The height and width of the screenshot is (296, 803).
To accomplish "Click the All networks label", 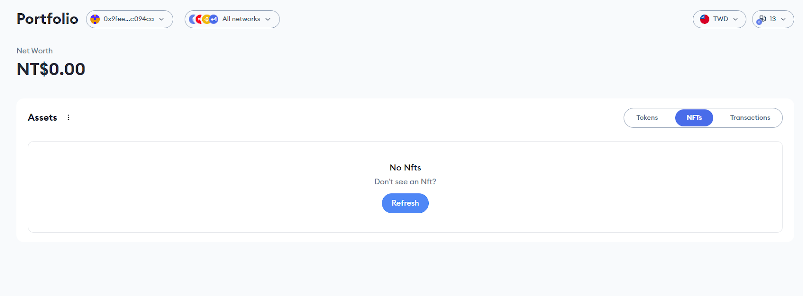I will (241, 19).
